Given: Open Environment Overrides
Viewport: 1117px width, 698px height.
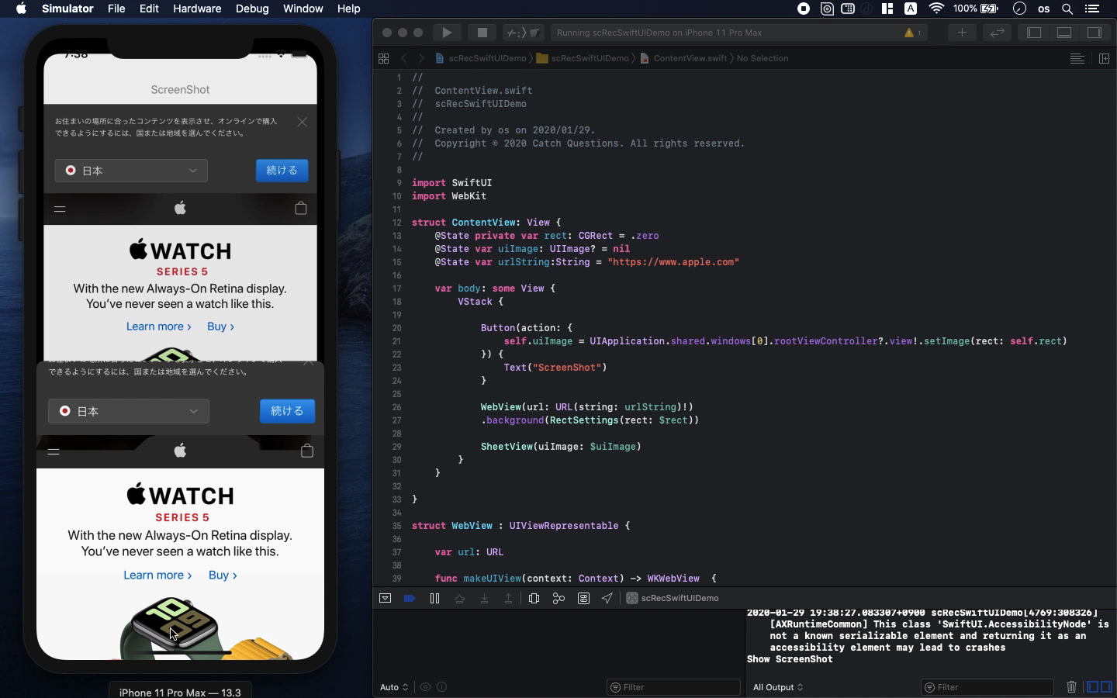Looking at the screenshot, I should click(583, 598).
